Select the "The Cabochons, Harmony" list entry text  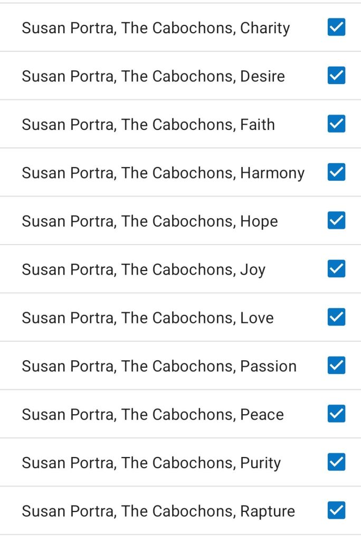point(163,173)
